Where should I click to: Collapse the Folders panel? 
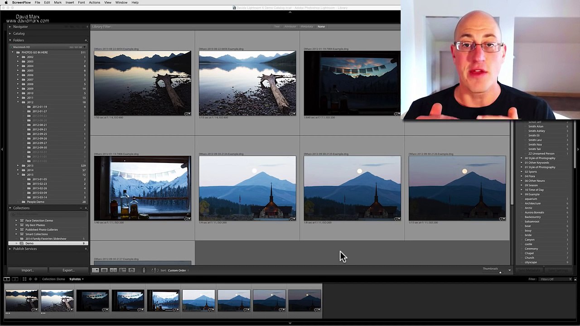[10, 40]
